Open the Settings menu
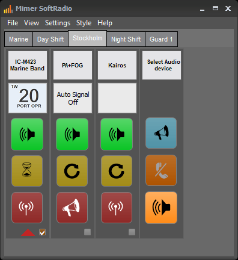 (58, 23)
